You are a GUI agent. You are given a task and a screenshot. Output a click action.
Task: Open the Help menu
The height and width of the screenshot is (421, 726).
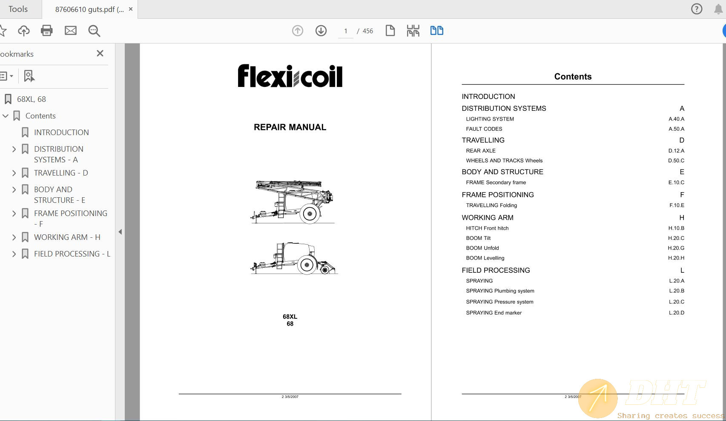(x=696, y=9)
